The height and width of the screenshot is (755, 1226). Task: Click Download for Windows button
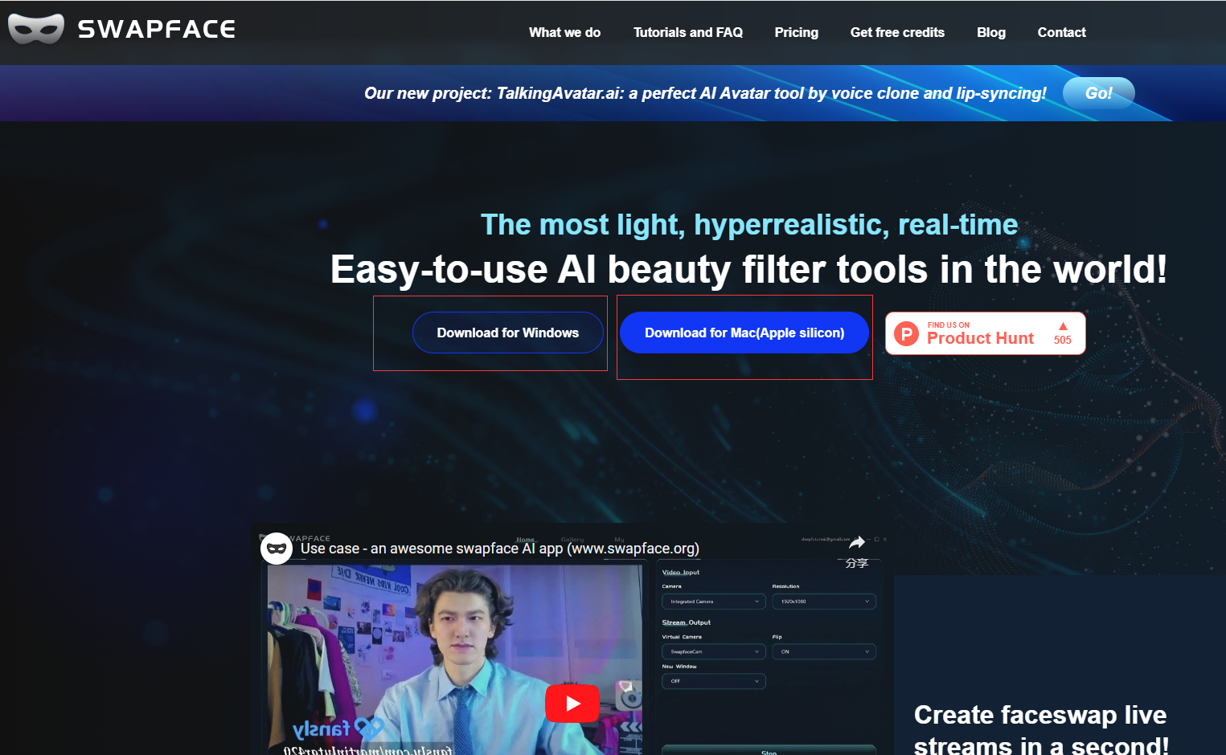click(x=508, y=333)
